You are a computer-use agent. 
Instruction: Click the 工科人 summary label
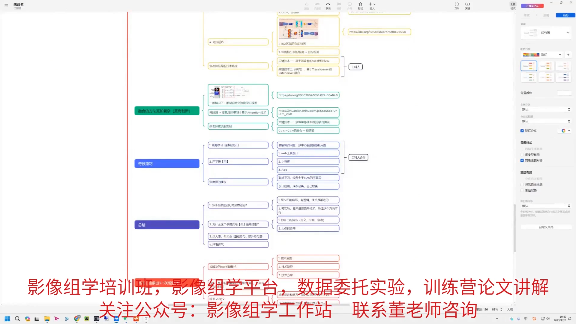355,67
